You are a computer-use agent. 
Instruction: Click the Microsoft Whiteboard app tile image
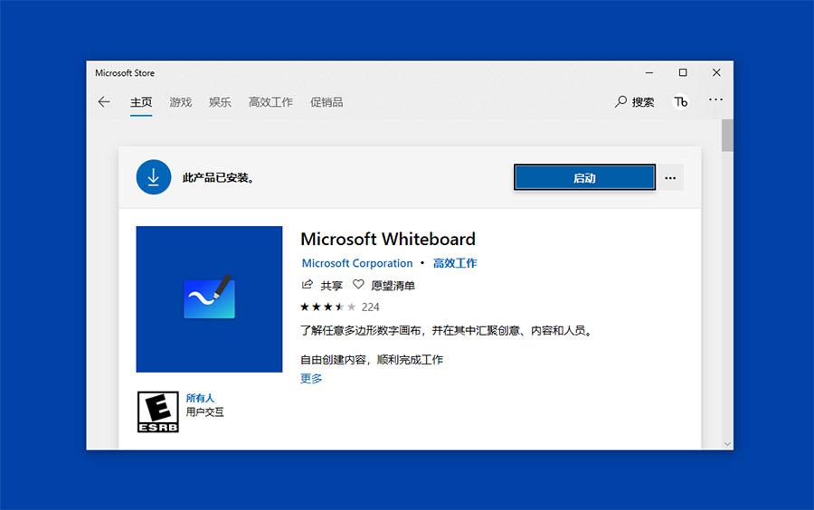[x=209, y=299]
